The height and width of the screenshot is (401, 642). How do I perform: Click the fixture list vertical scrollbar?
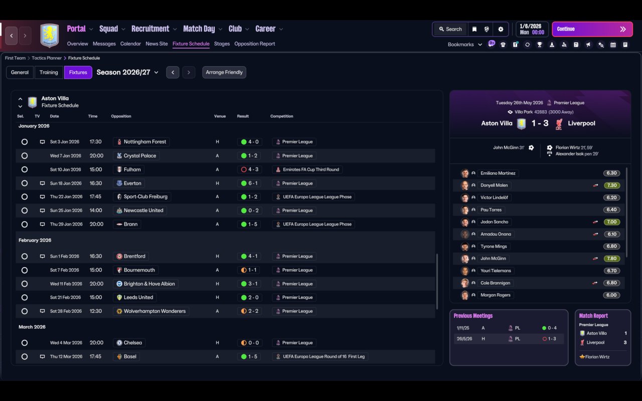pyautogui.click(x=437, y=281)
